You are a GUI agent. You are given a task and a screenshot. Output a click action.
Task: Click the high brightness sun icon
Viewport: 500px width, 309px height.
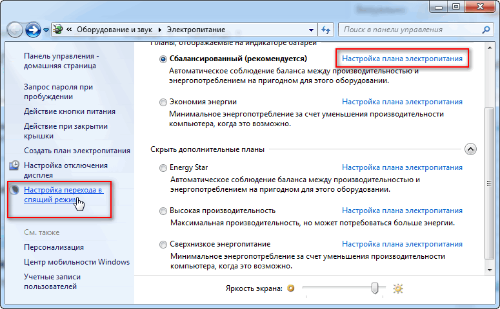[398, 288]
